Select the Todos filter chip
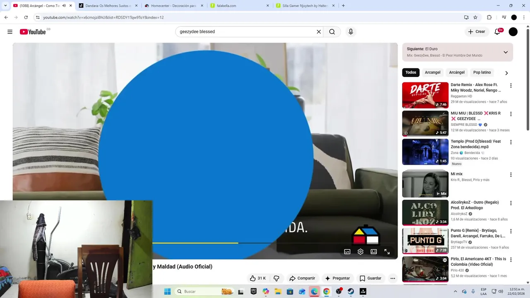 tap(411, 72)
